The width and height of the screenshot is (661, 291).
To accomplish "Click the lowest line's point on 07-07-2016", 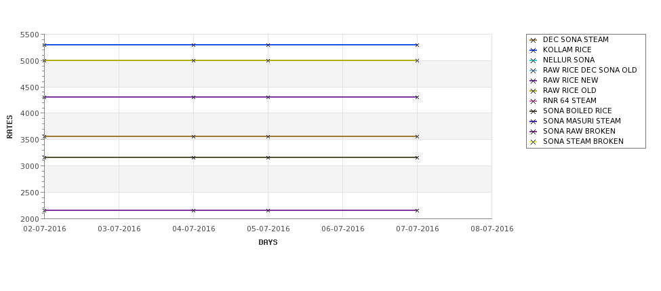I will tap(417, 210).
